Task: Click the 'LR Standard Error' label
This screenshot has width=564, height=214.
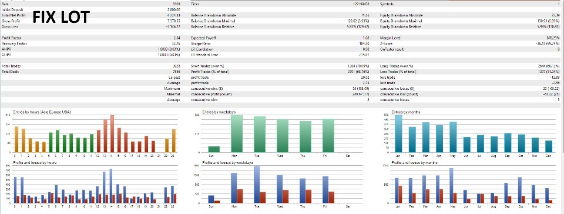Action: 204,55
